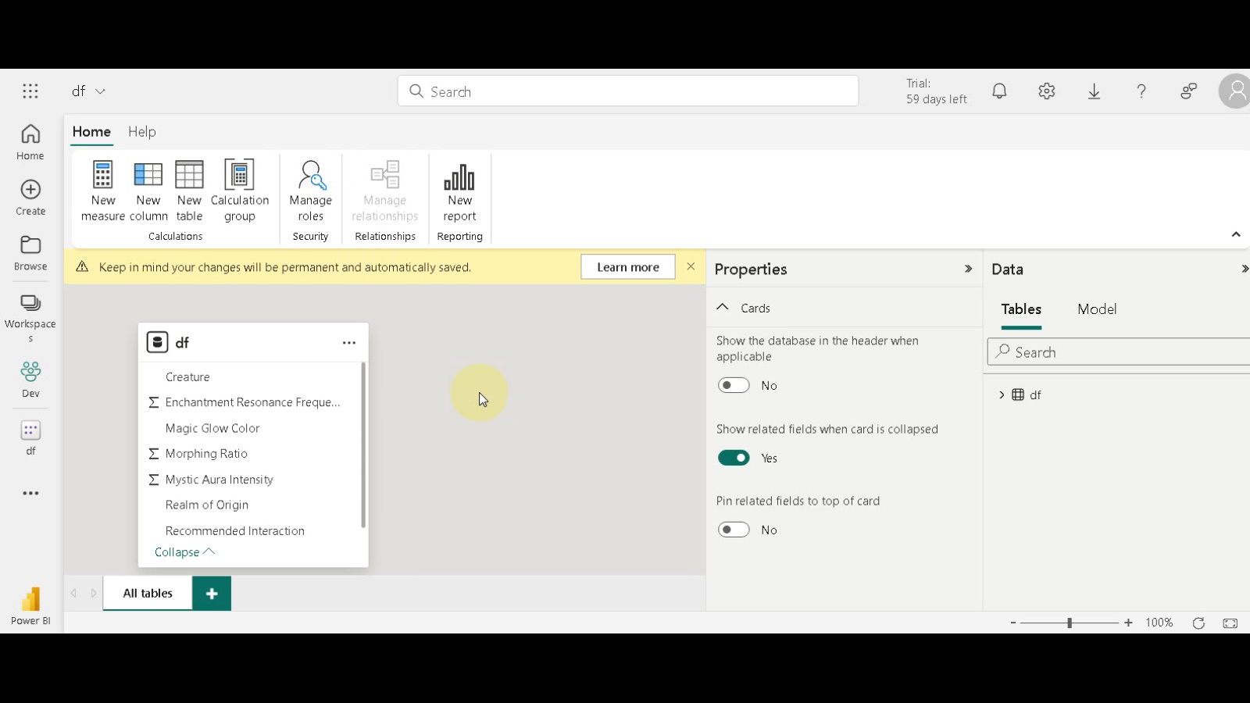Open the notifications bell

999,91
